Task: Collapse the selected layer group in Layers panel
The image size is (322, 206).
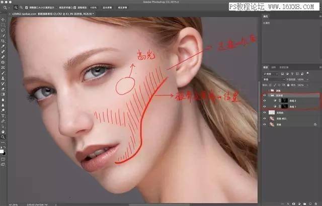Action: 269,95
